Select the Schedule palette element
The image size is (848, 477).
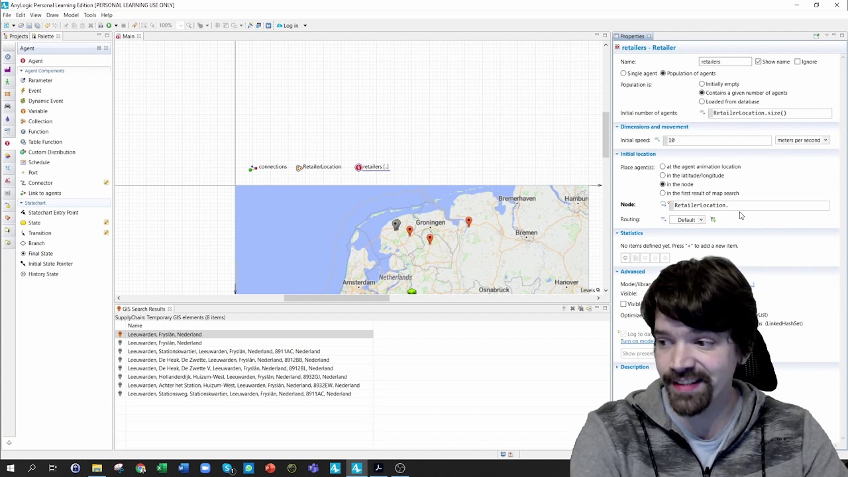click(x=38, y=162)
